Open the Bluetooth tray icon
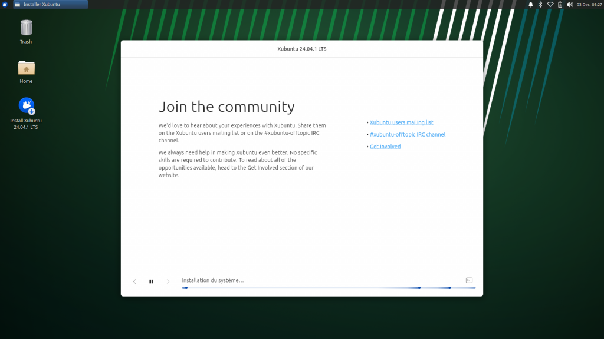The width and height of the screenshot is (604, 339). (x=540, y=4)
